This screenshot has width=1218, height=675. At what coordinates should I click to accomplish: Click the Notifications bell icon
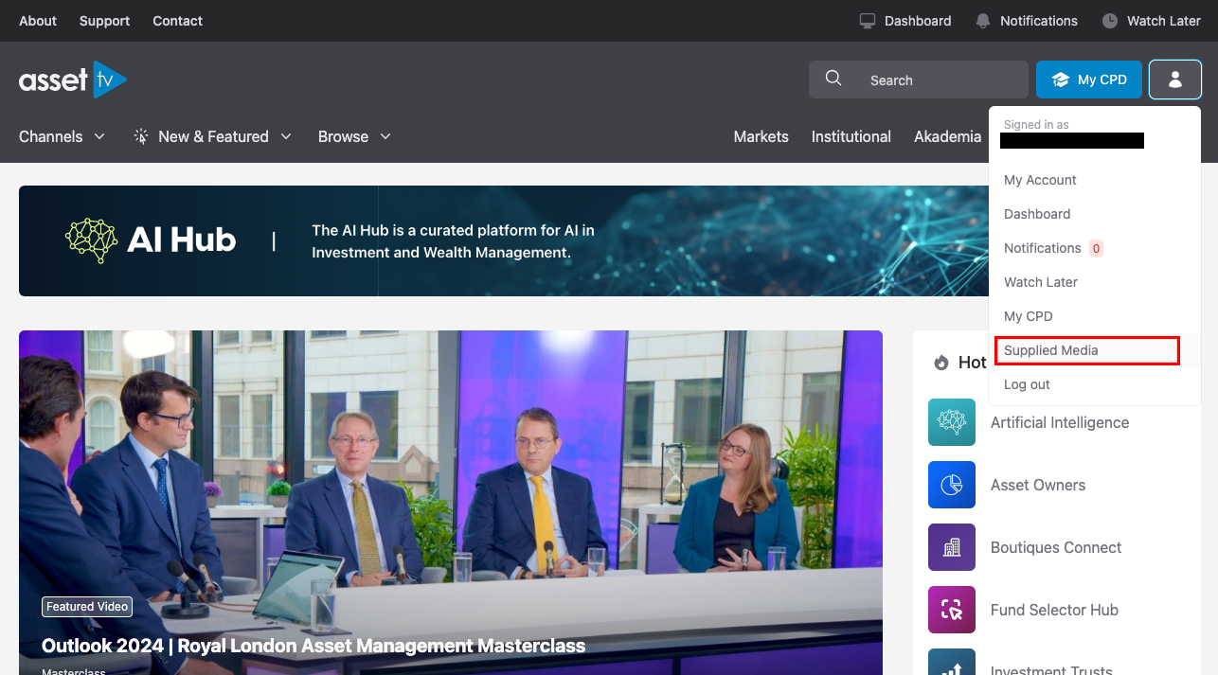pos(983,21)
